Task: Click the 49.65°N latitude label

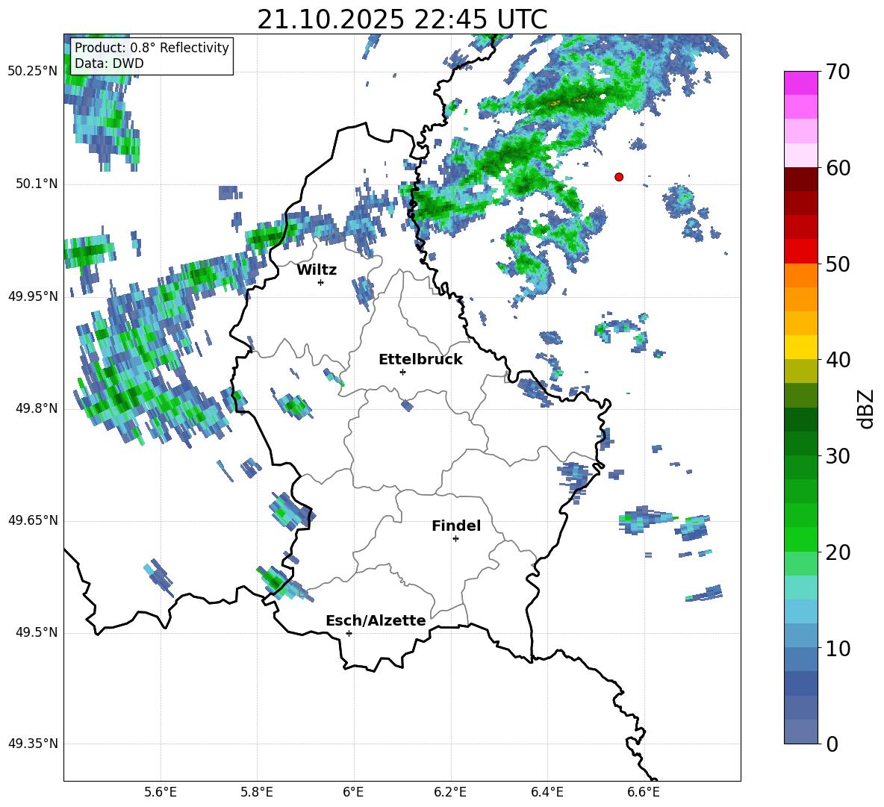Action: (x=33, y=520)
